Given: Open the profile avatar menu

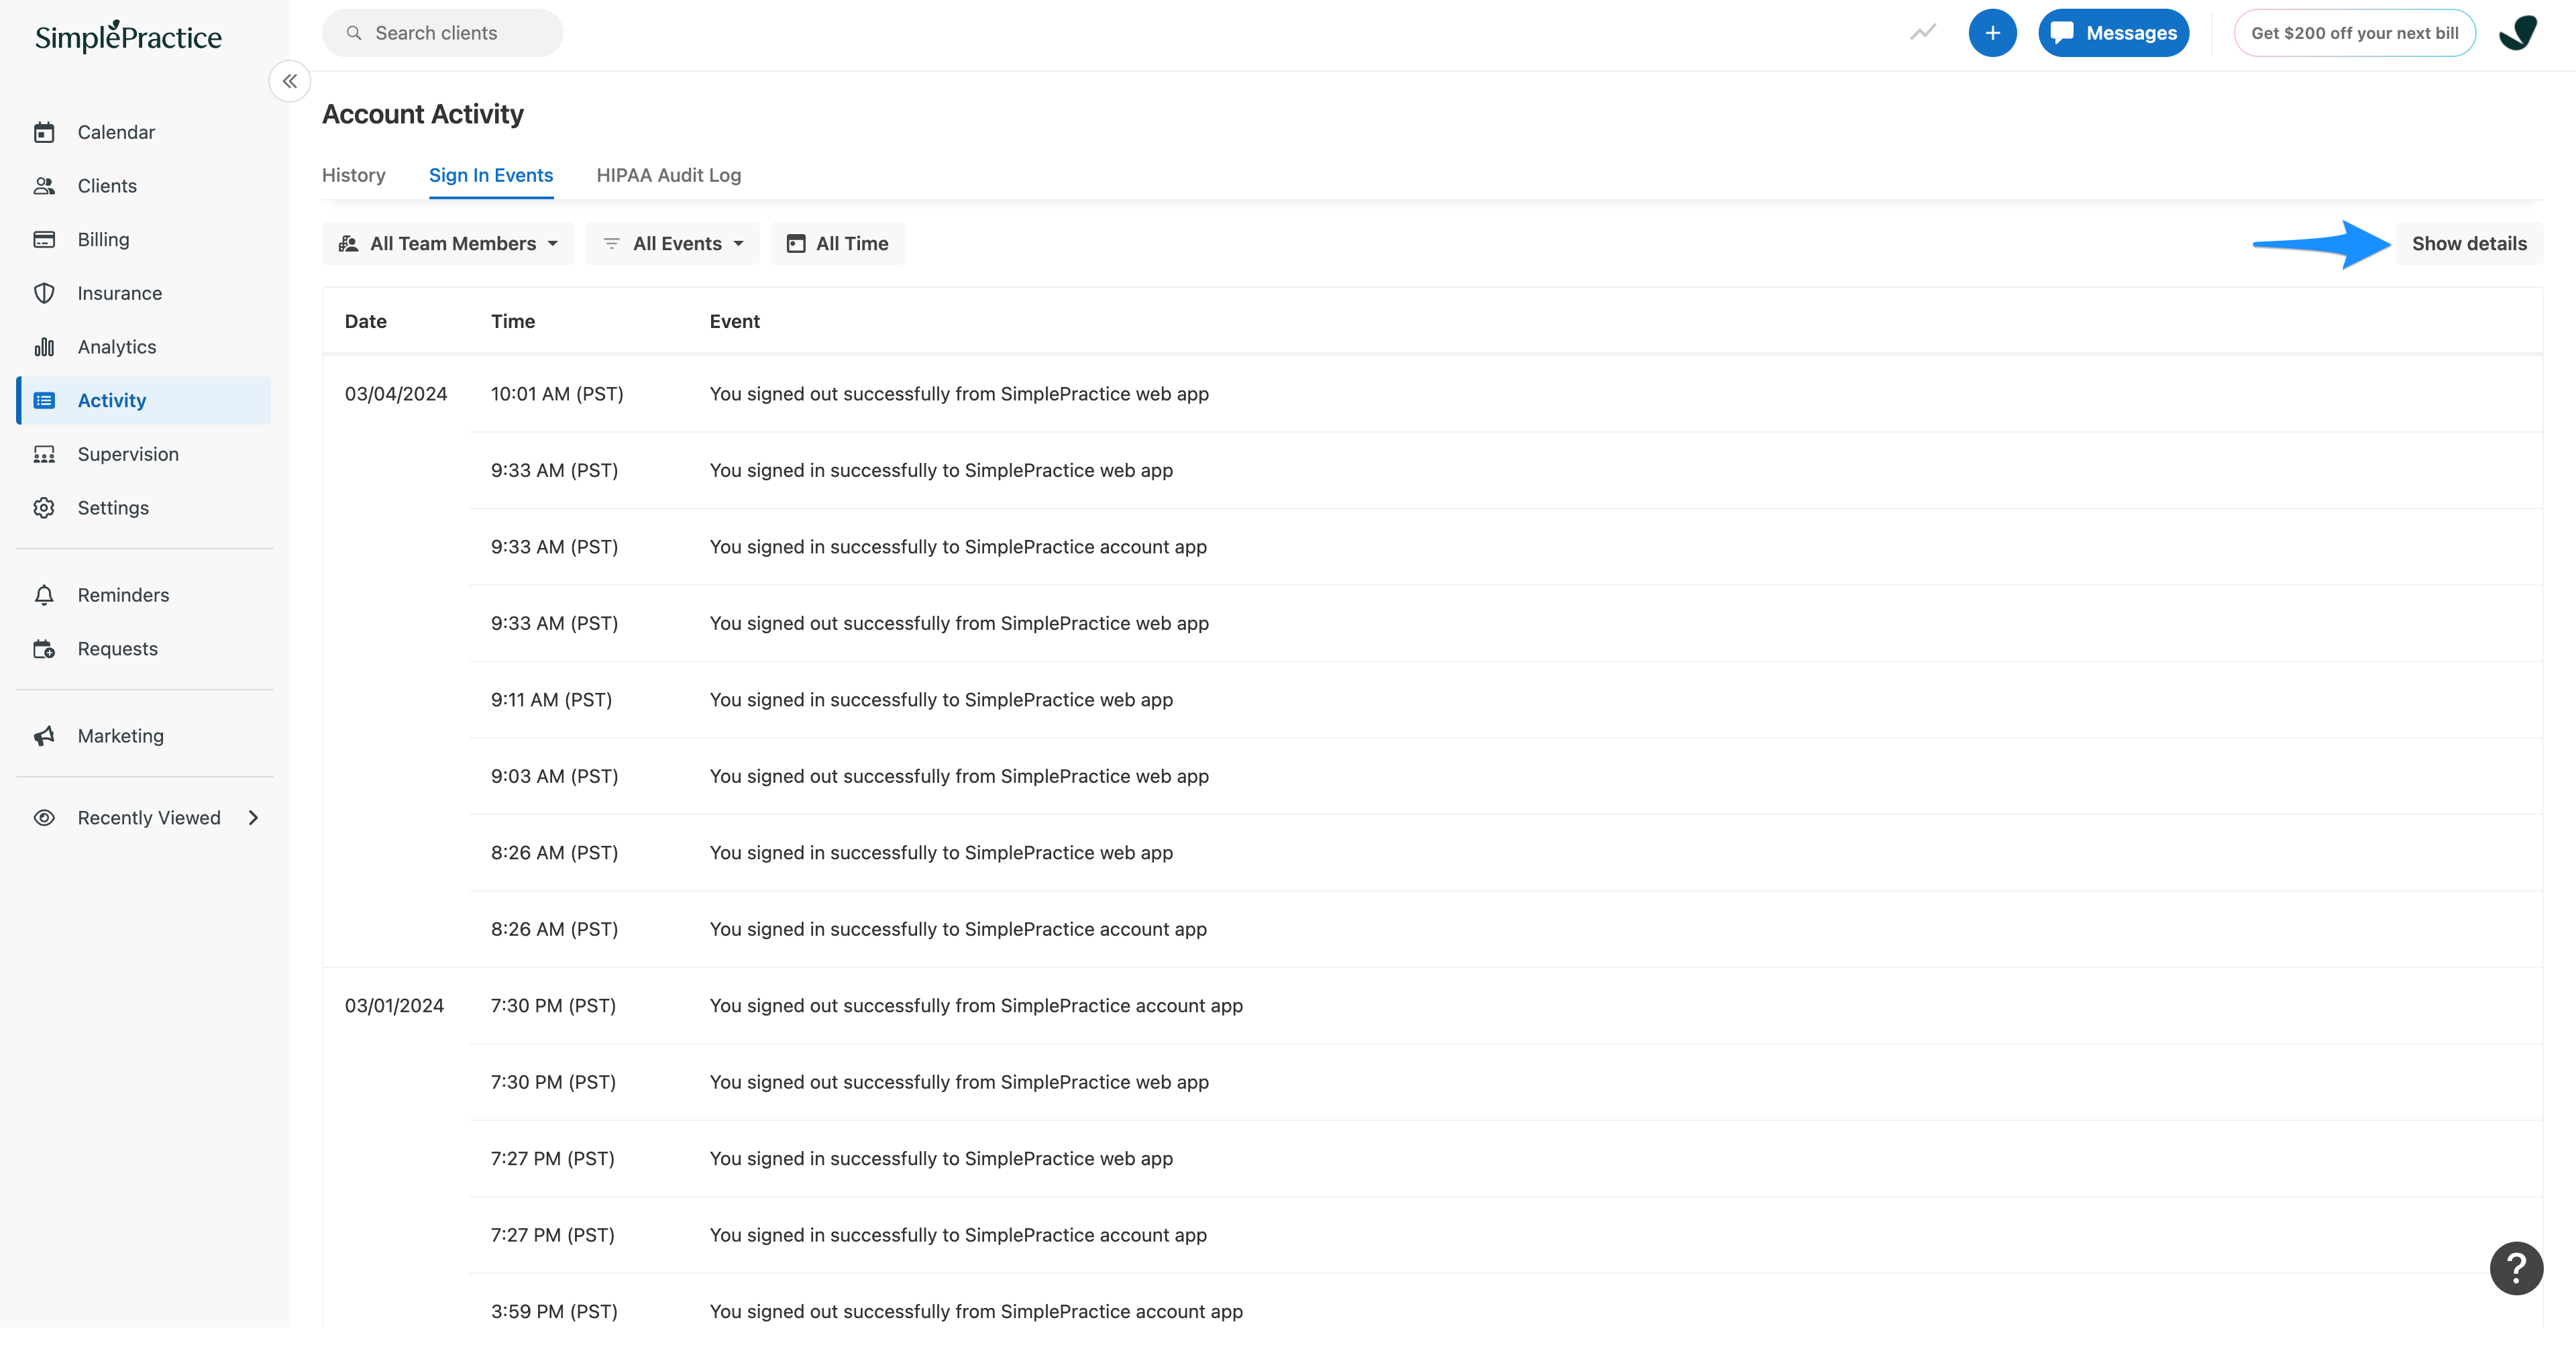Looking at the screenshot, I should click(2518, 33).
